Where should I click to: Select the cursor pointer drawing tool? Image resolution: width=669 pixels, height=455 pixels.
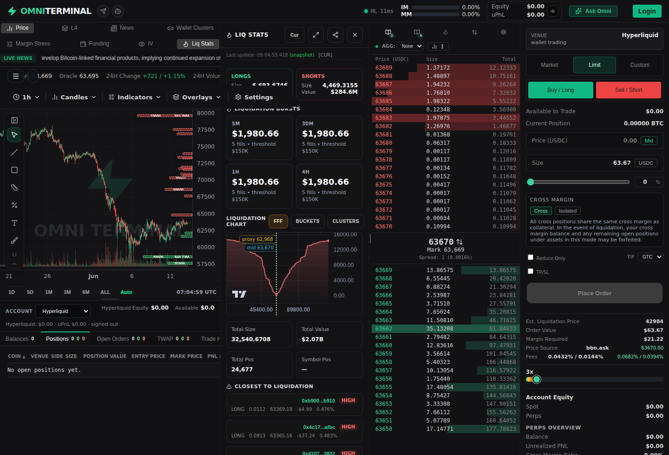point(14,135)
